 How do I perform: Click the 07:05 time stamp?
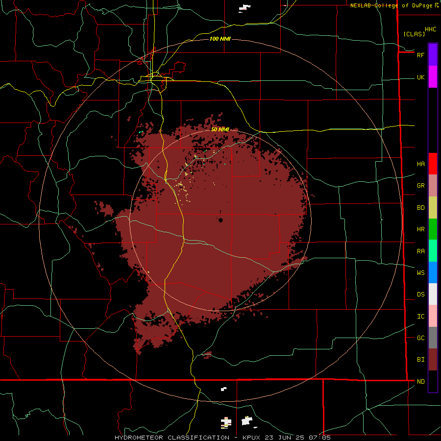[x=320, y=438]
